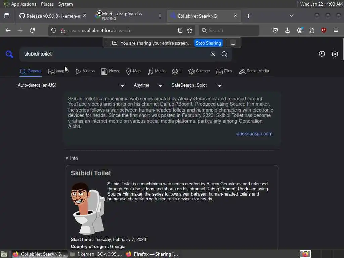Screen dimensions: 344x258
Task: Open the Auto-detect (en-US) language dropdown
Action: (71, 85)
